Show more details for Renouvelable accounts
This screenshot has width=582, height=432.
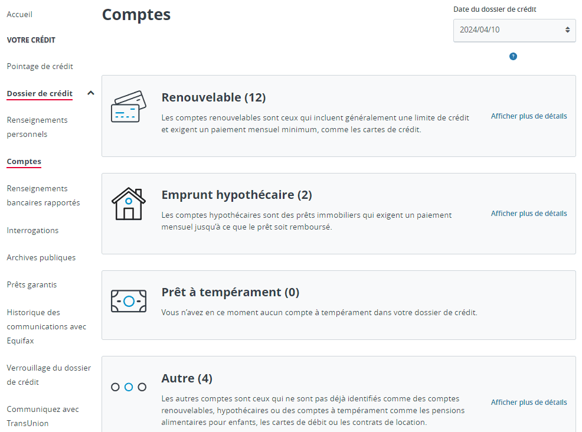pyautogui.click(x=528, y=116)
